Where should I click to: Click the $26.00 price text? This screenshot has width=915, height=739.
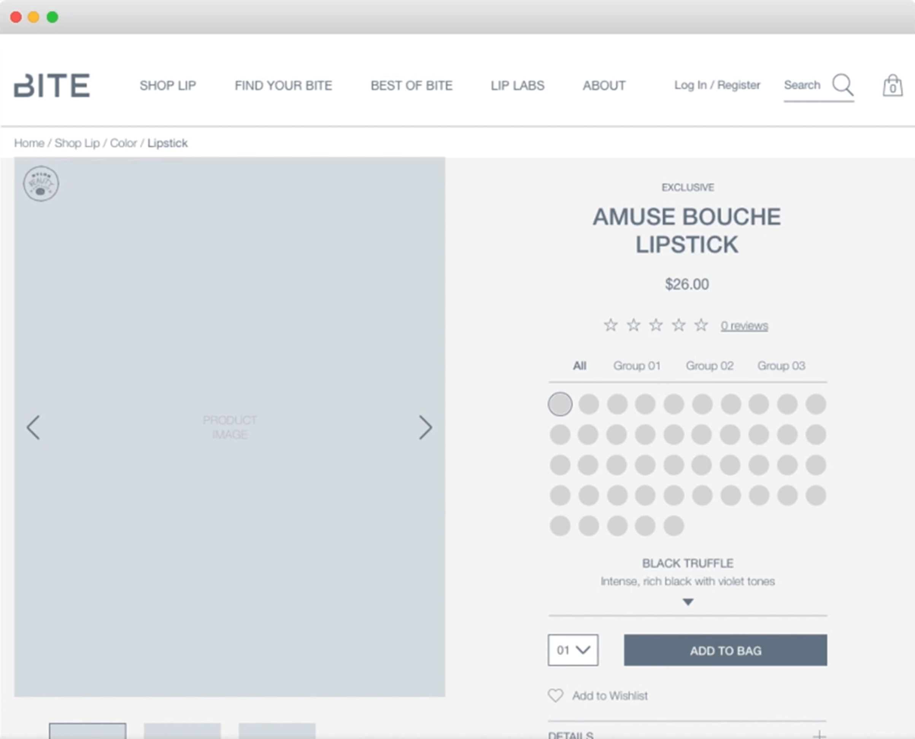pyautogui.click(x=687, y=284)
